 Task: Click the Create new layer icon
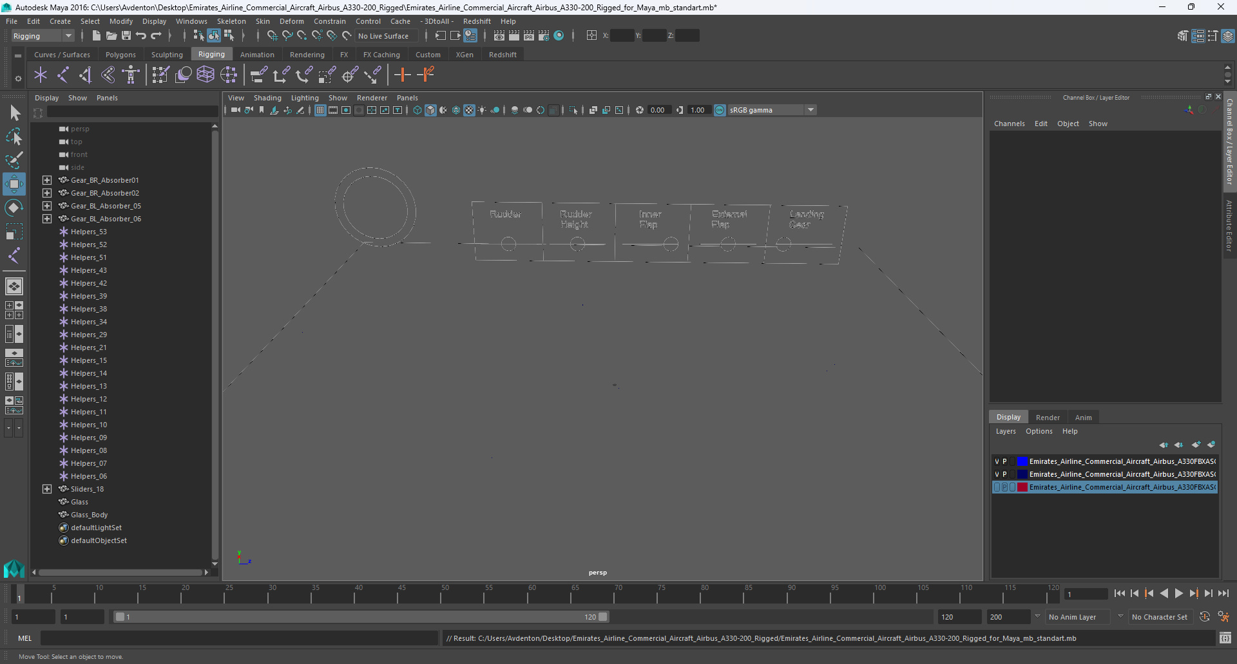(1196, 445)
